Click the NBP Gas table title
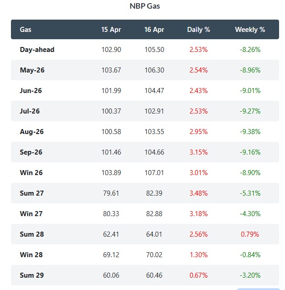The width and height of the screenshot is (285, 290). point(145,6)
